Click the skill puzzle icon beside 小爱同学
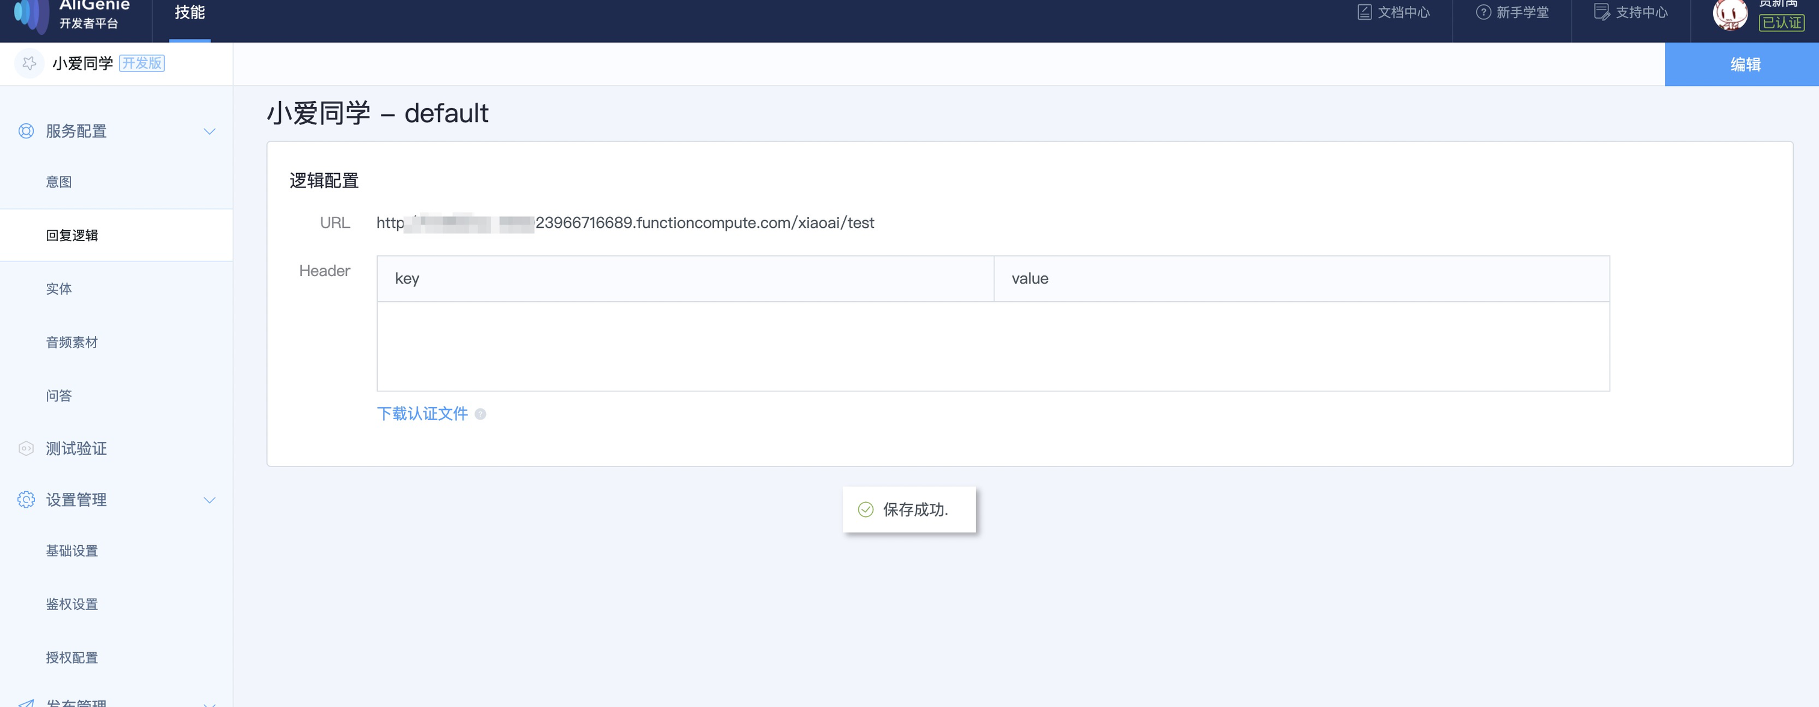 29,64
